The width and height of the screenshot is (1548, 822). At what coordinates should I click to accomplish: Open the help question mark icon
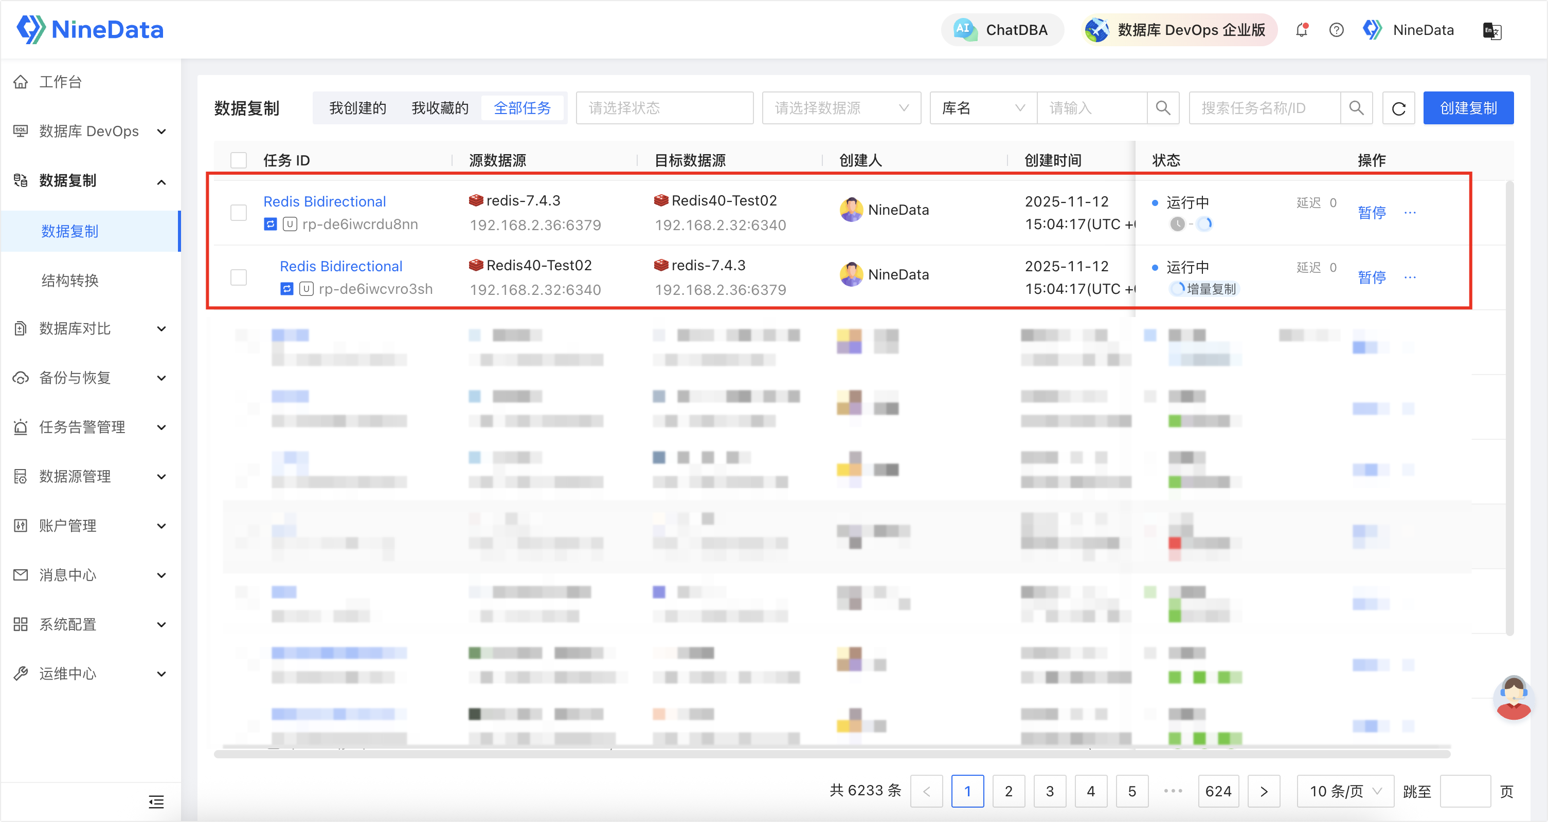pyautogui.click(x=1336, y=30)
